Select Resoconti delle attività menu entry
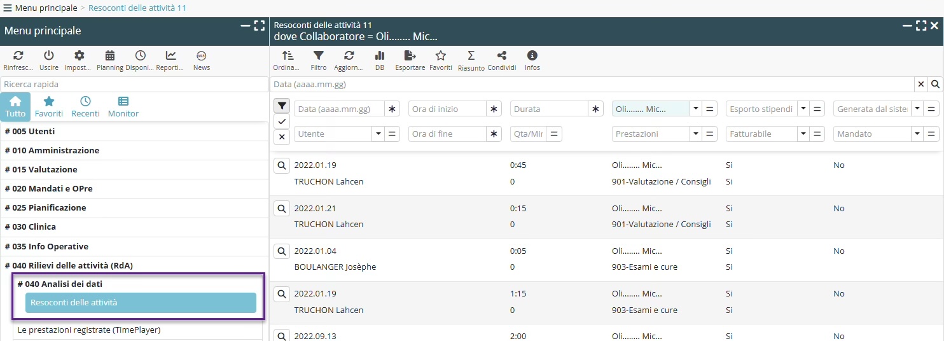This screenshot has width=944, height=341. pos(141,303)
